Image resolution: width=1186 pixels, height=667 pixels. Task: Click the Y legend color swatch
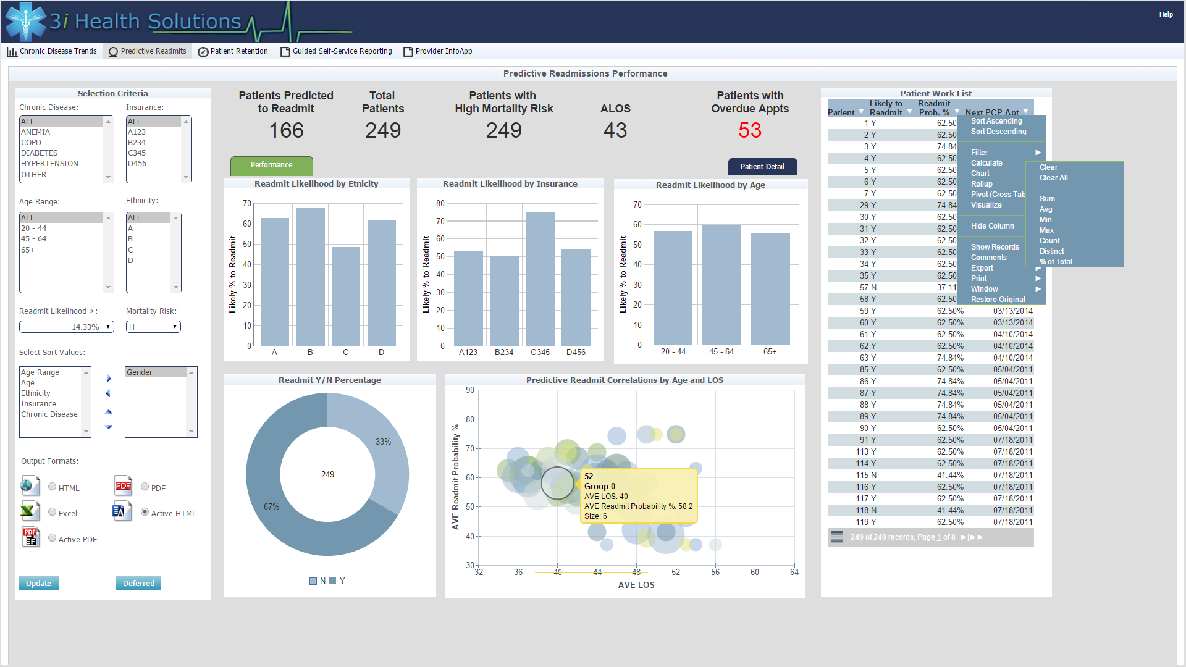coord(333,581)
